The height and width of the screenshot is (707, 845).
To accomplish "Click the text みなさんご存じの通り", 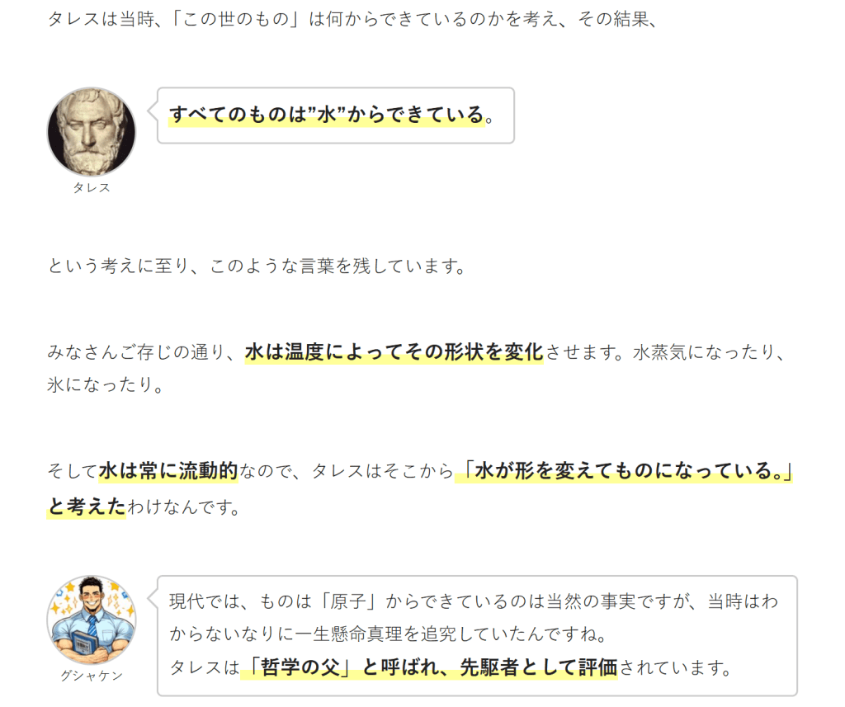I will [141, 352].
